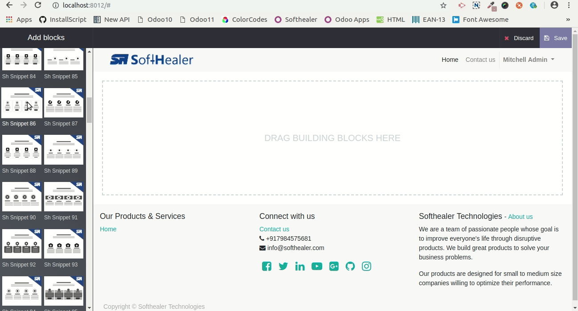Open the ColorCodes bookmark

click(x=245, y=20)
